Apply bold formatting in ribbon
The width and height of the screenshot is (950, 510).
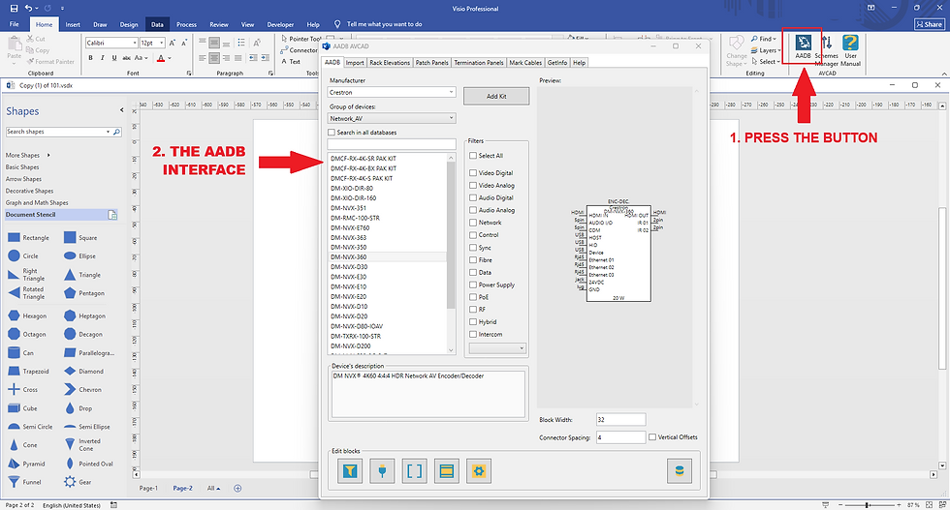coord(91,58)
